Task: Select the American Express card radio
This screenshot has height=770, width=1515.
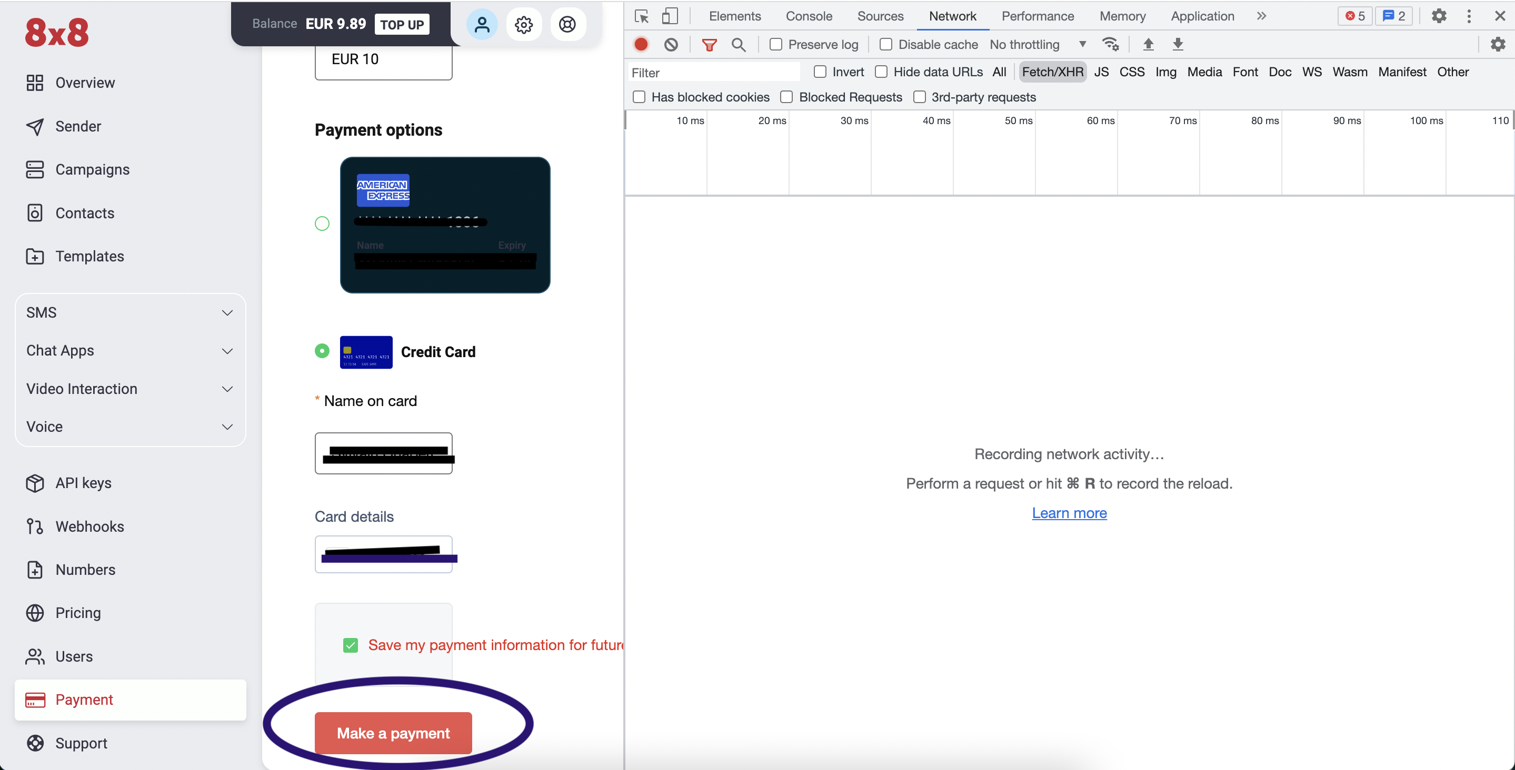Action: (x=322, y=224)
